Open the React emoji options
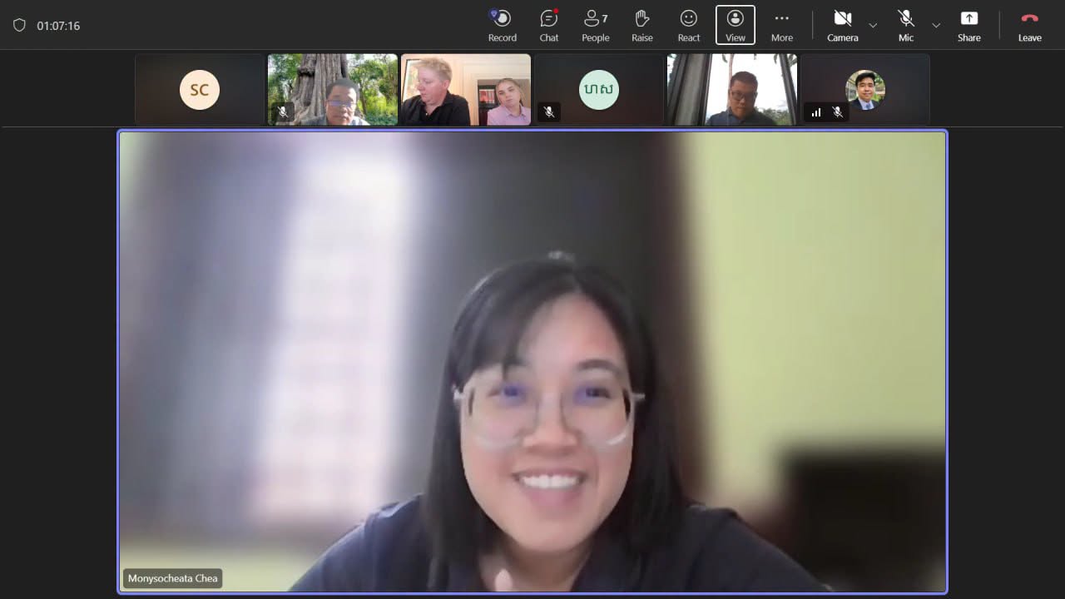 pos(688,25)
